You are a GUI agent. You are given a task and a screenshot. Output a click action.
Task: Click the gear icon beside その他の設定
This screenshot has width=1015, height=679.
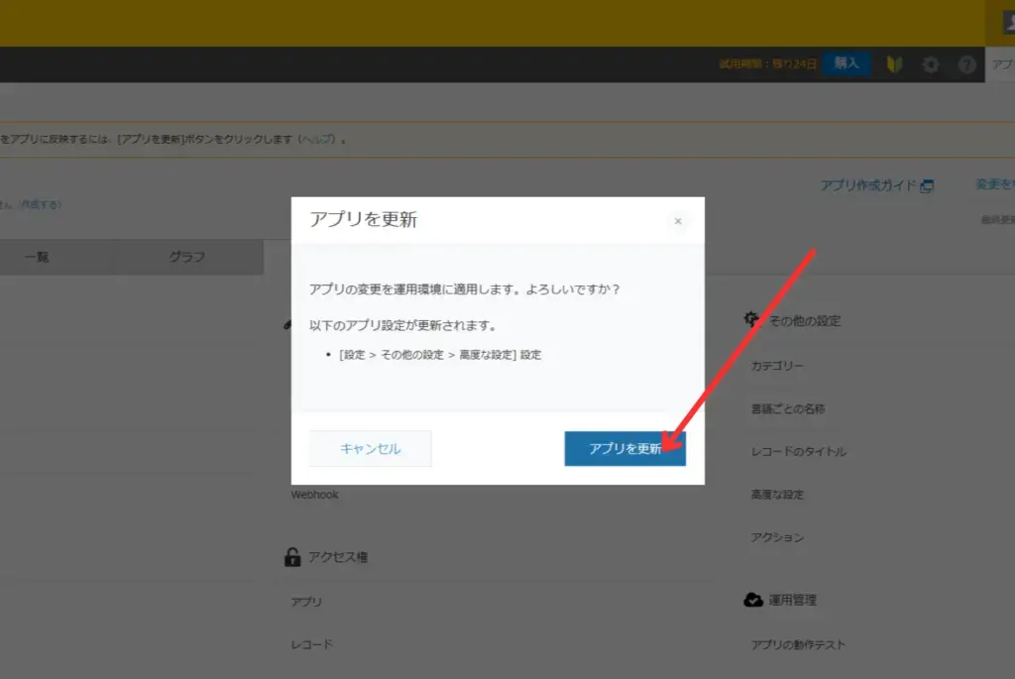point(750,319)
